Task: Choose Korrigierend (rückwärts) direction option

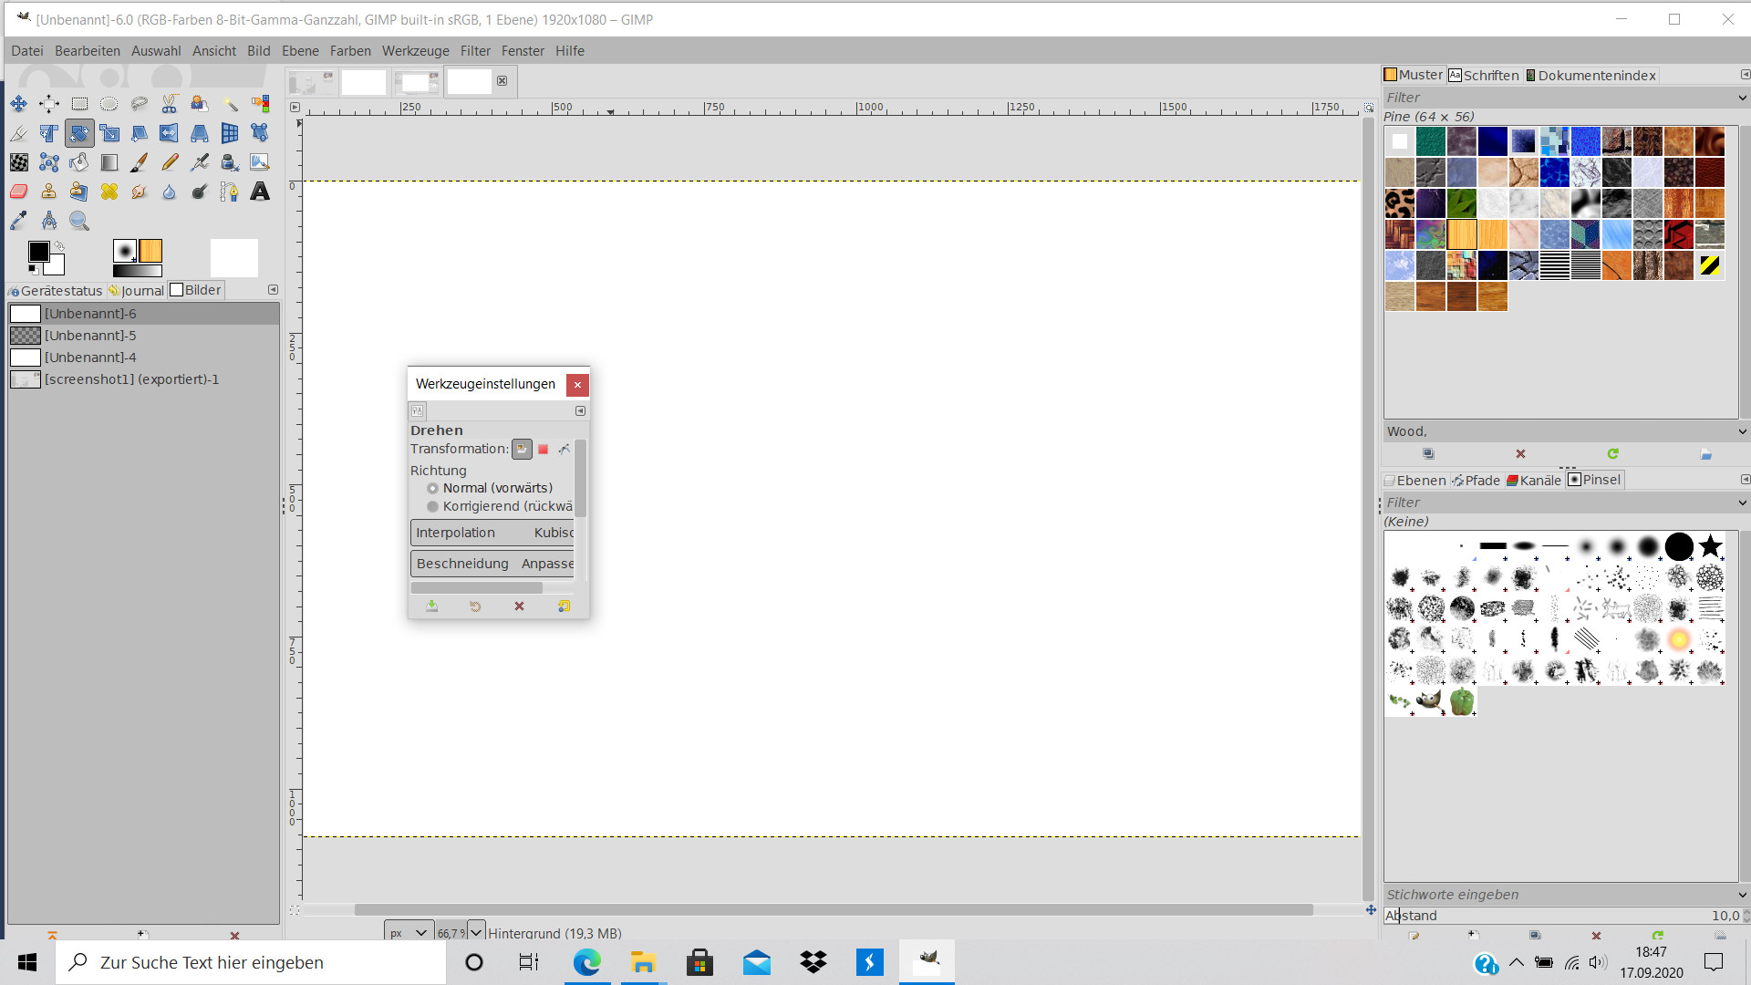Action: coord(433,506)
